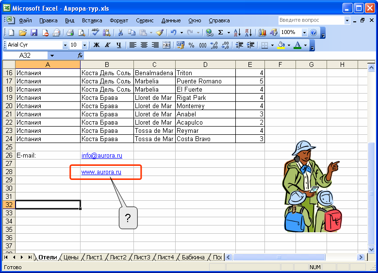This screenshot has height=273, width=378.
Task: Expand the Arial Cyr font dropdown
Action: [65, 45]
